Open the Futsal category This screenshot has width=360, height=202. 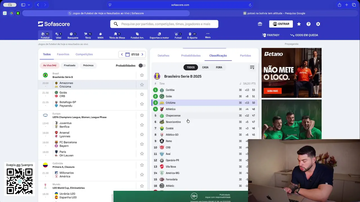pos(178,35)
